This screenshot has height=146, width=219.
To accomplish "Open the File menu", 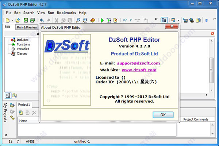I will 8,13.
